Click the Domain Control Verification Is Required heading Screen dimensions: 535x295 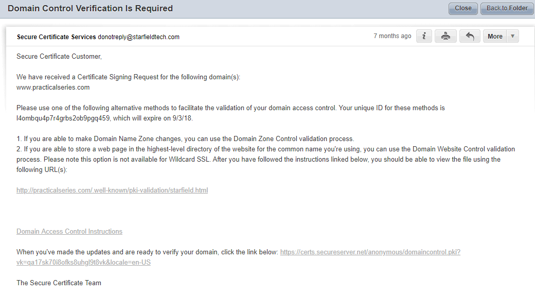[x=90, y=9]
